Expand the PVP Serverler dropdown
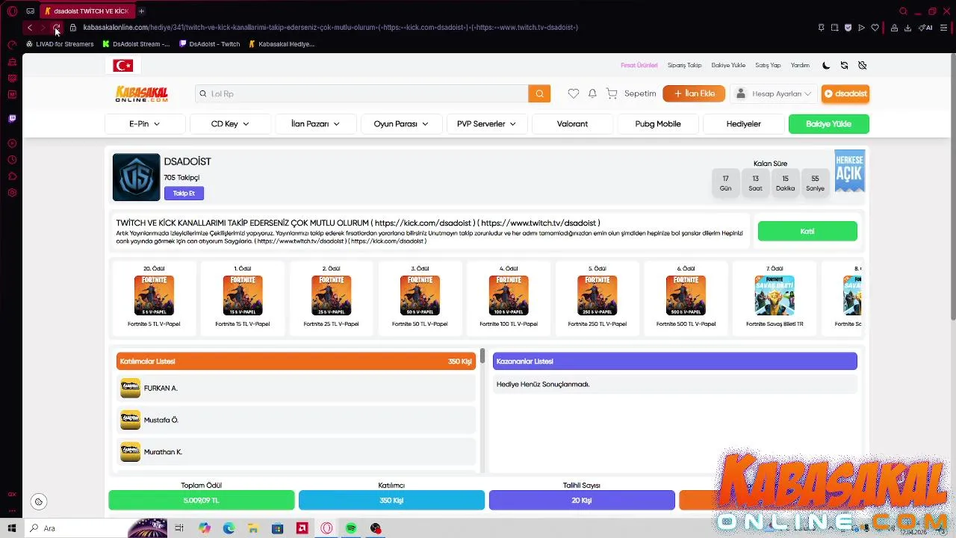 click(486, 124)
